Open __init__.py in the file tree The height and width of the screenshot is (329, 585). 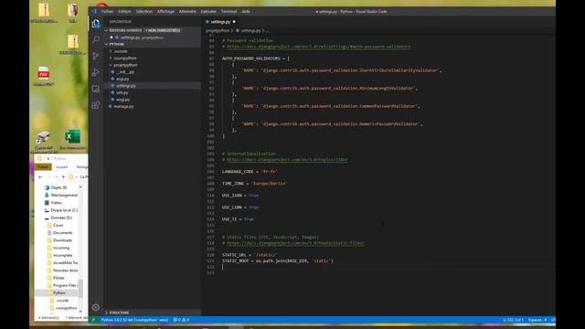[x=125, y=72]
